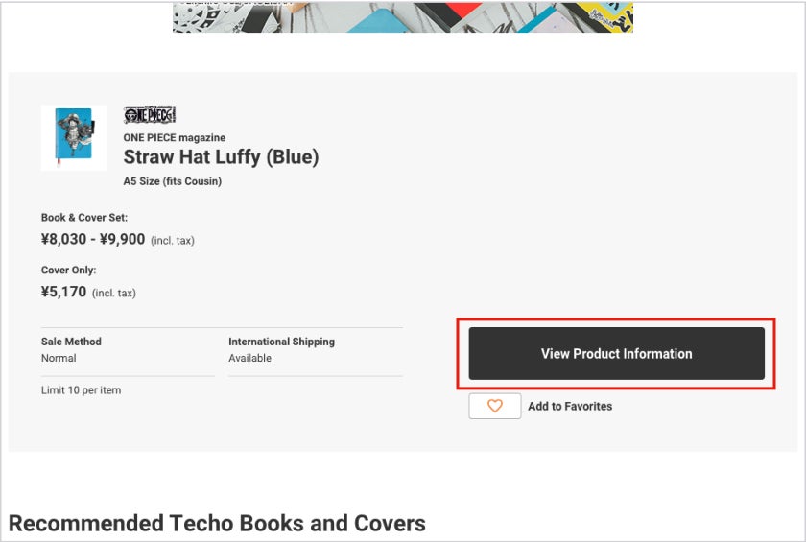The height and width of the screenshot is (542, 806).
Task: Click the Available shipping status
Action: click(x=249, y=358)
